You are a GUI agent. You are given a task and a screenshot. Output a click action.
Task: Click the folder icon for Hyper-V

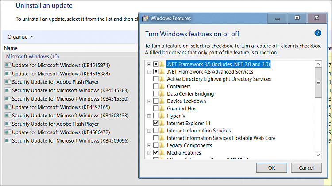click(x=162, y=116)
